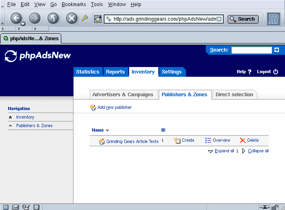Open the Tools menu
This screenshot has width=285, height=210.
tap(97, 4)
